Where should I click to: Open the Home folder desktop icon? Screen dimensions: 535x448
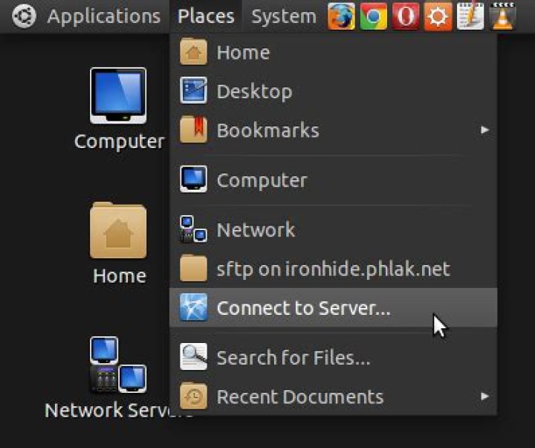click(118, 230)
